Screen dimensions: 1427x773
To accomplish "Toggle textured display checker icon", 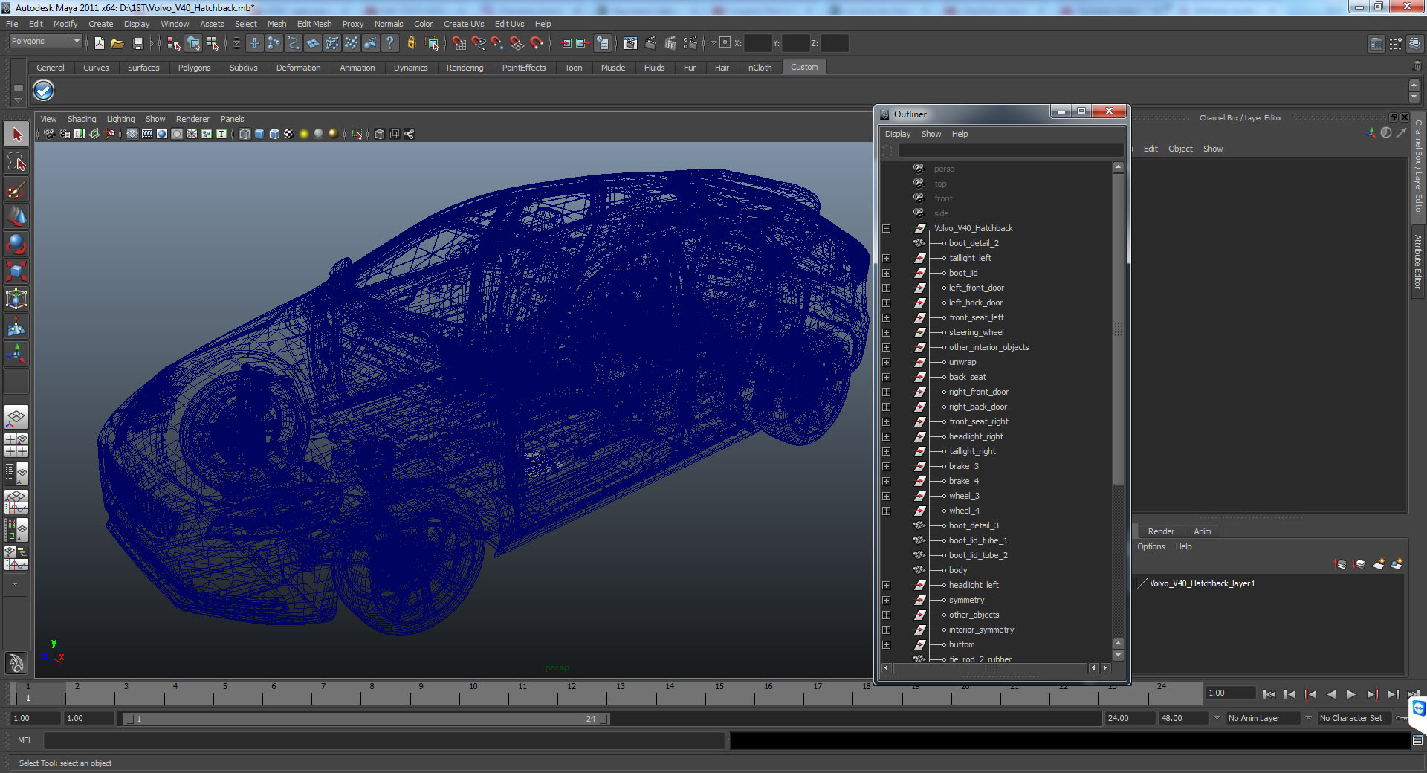I will [x=288, y=134].
